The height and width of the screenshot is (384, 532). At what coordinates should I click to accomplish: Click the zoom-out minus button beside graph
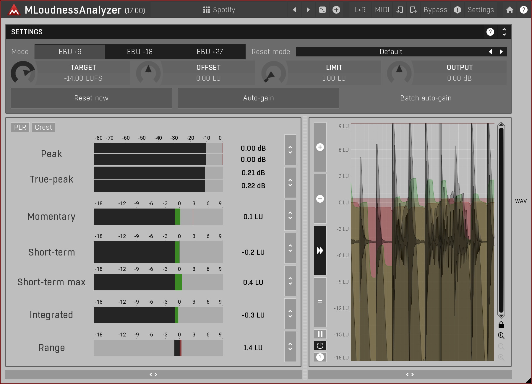pos(320,199)
